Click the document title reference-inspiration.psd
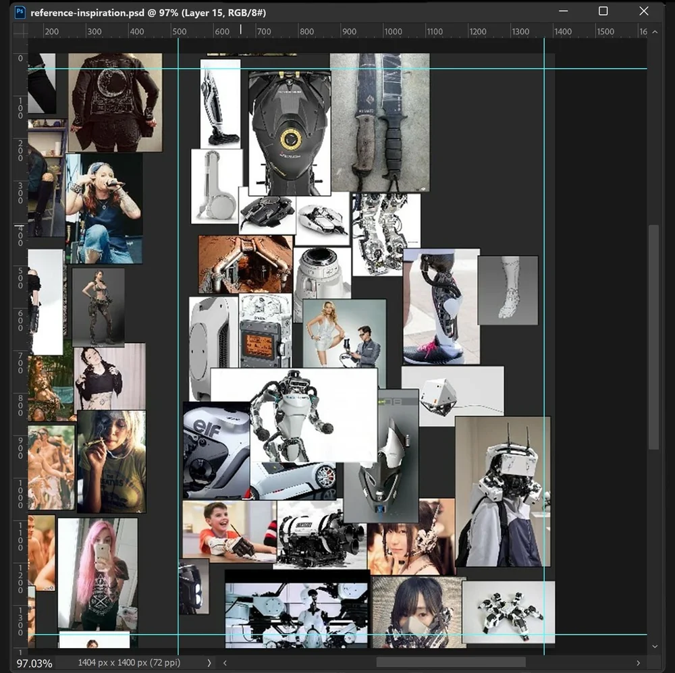 click(x=87, y=12)
